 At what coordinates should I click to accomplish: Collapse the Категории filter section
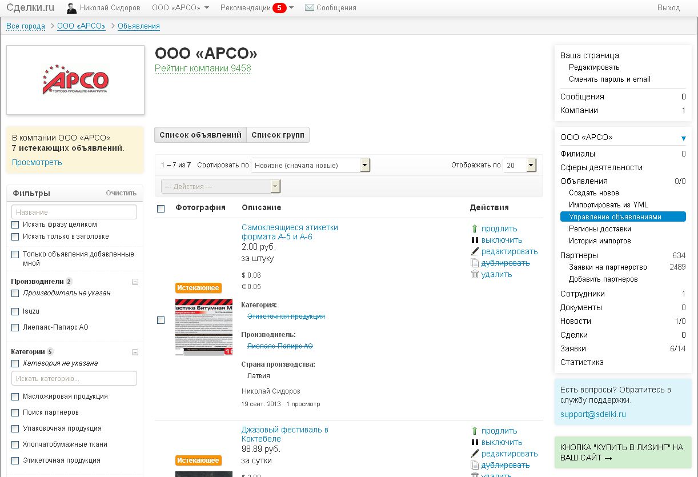tap(135, 352)
